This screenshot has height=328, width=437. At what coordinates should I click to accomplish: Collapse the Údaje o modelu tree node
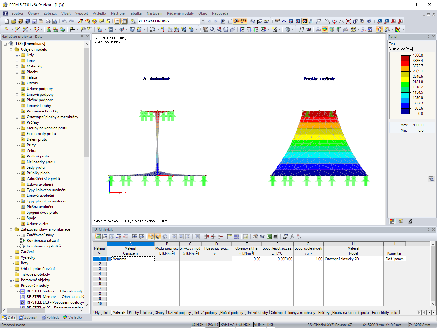click(11, 49)
